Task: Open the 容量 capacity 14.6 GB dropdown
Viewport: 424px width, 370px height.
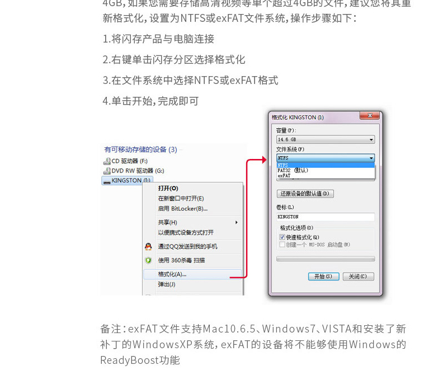Action: click(326, 139)
